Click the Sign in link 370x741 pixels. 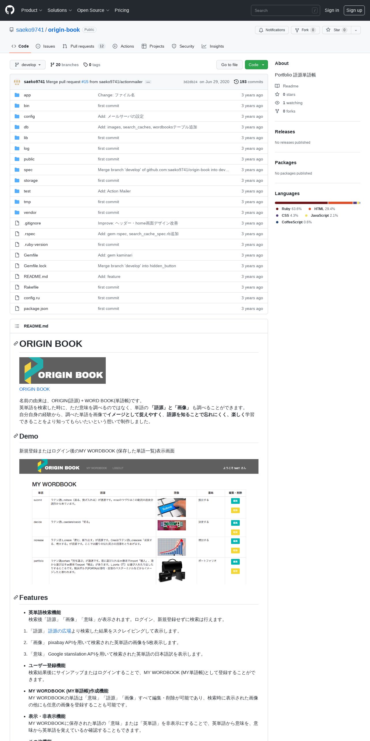pos(332,10)
